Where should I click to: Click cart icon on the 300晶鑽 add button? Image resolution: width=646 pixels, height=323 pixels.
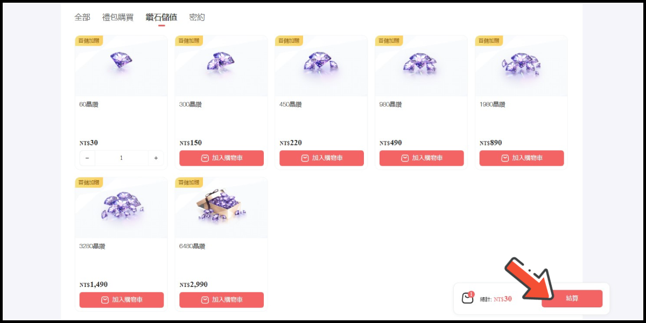pos(205,158)
